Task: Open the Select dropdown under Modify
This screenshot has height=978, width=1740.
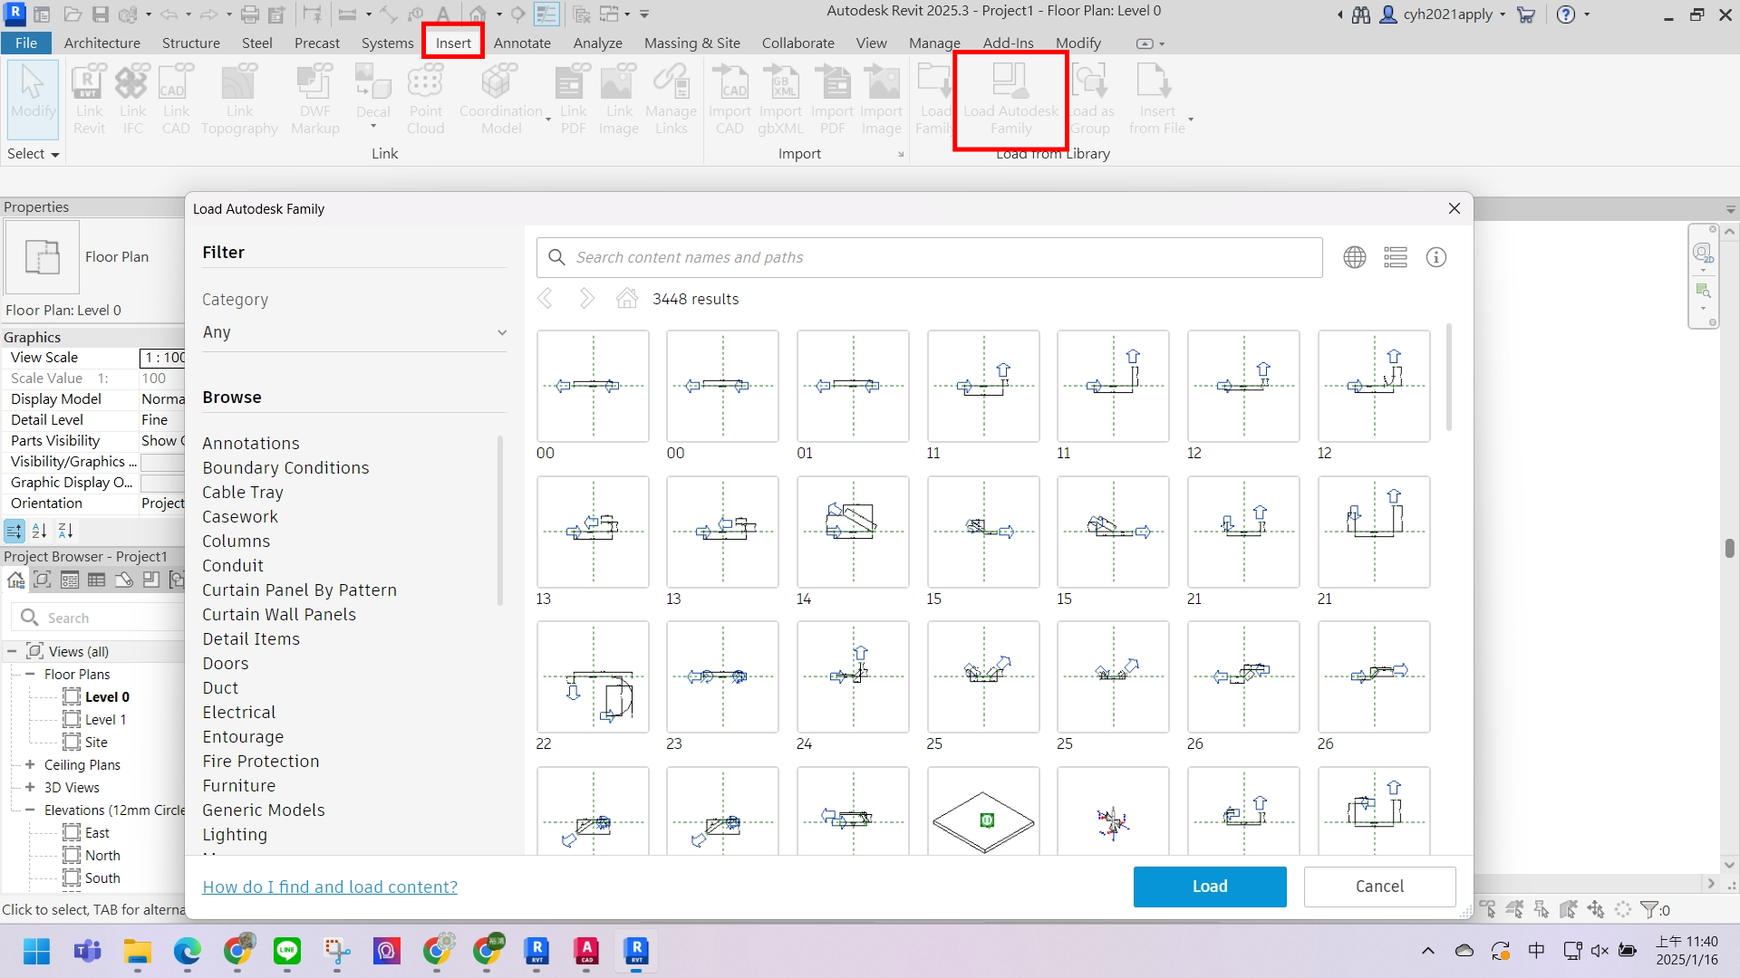Action: (34, 154)
